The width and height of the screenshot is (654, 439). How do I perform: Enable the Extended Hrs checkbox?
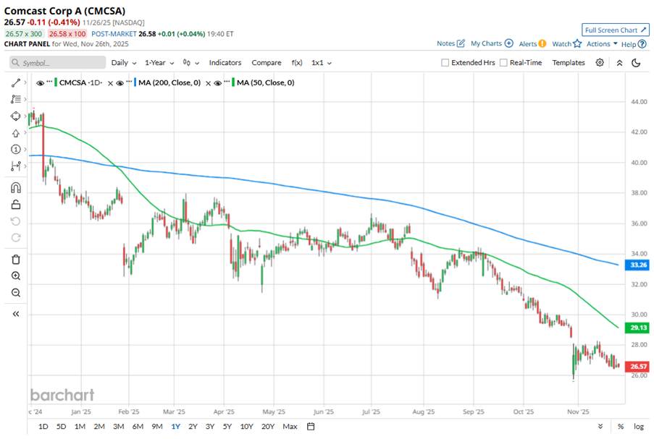tap(445, 63)
